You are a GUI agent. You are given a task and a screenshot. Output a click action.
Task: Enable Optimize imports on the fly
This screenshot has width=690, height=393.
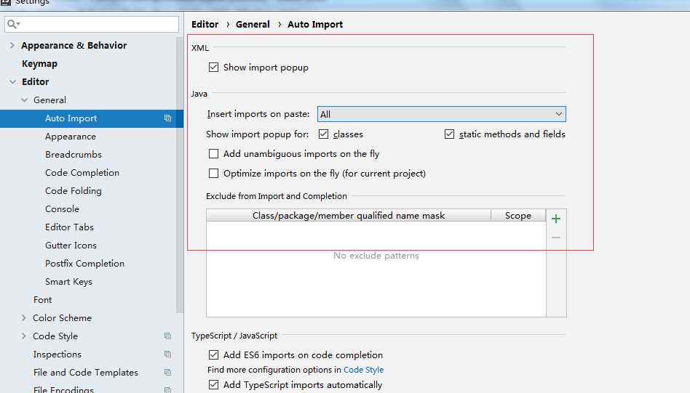(x=213, y=174)
